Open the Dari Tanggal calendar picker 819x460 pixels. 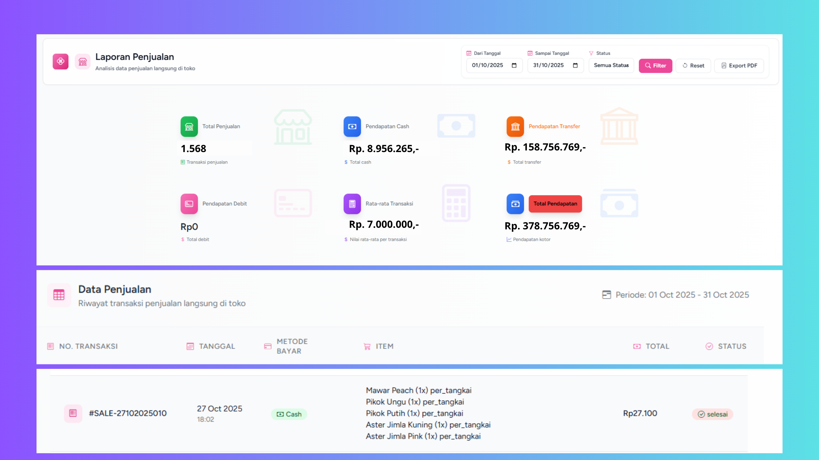(x=514, y=65)
